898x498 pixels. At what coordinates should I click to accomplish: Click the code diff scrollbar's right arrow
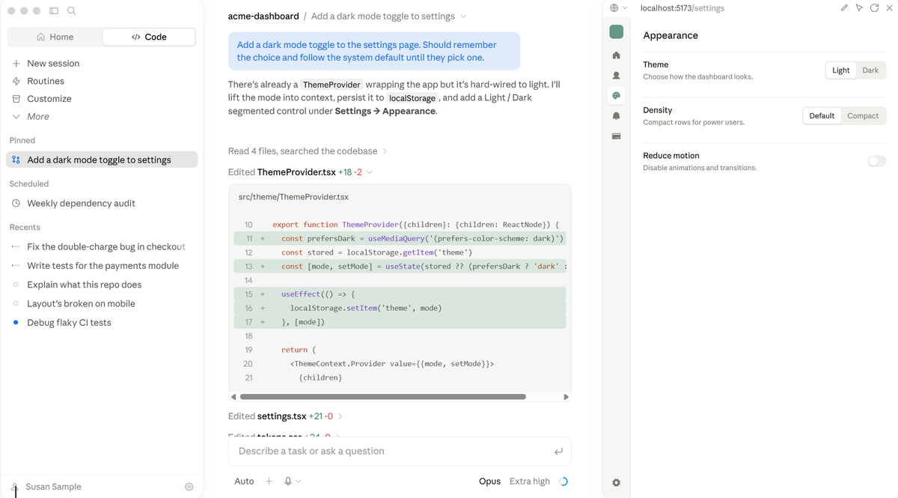point(566,397)
